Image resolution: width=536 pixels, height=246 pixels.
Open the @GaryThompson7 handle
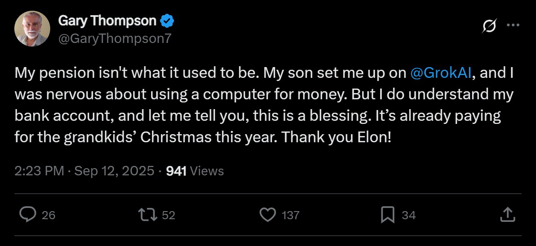pos(115,38)
